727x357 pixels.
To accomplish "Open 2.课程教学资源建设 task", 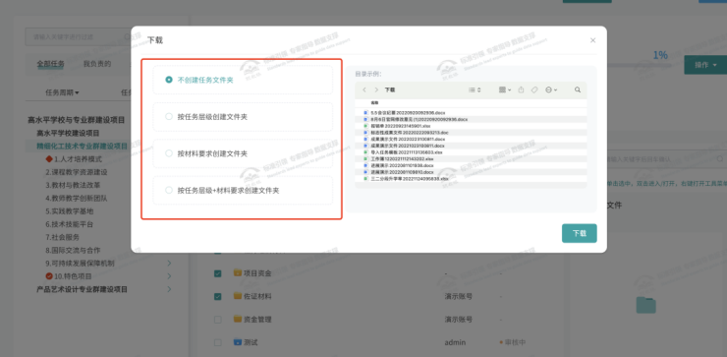I will (77, 172).
